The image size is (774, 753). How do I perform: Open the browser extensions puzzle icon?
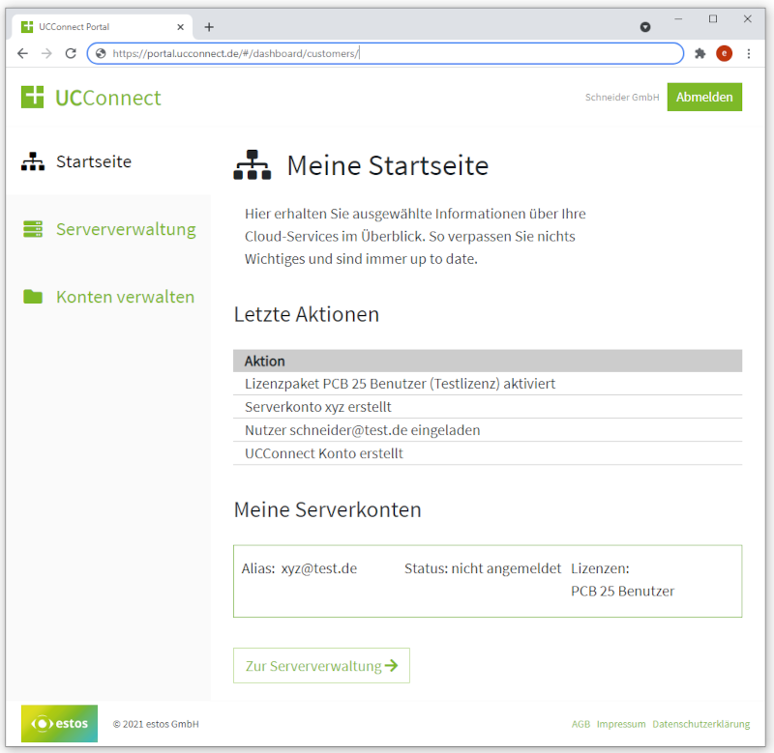click(x=700, y=53)
